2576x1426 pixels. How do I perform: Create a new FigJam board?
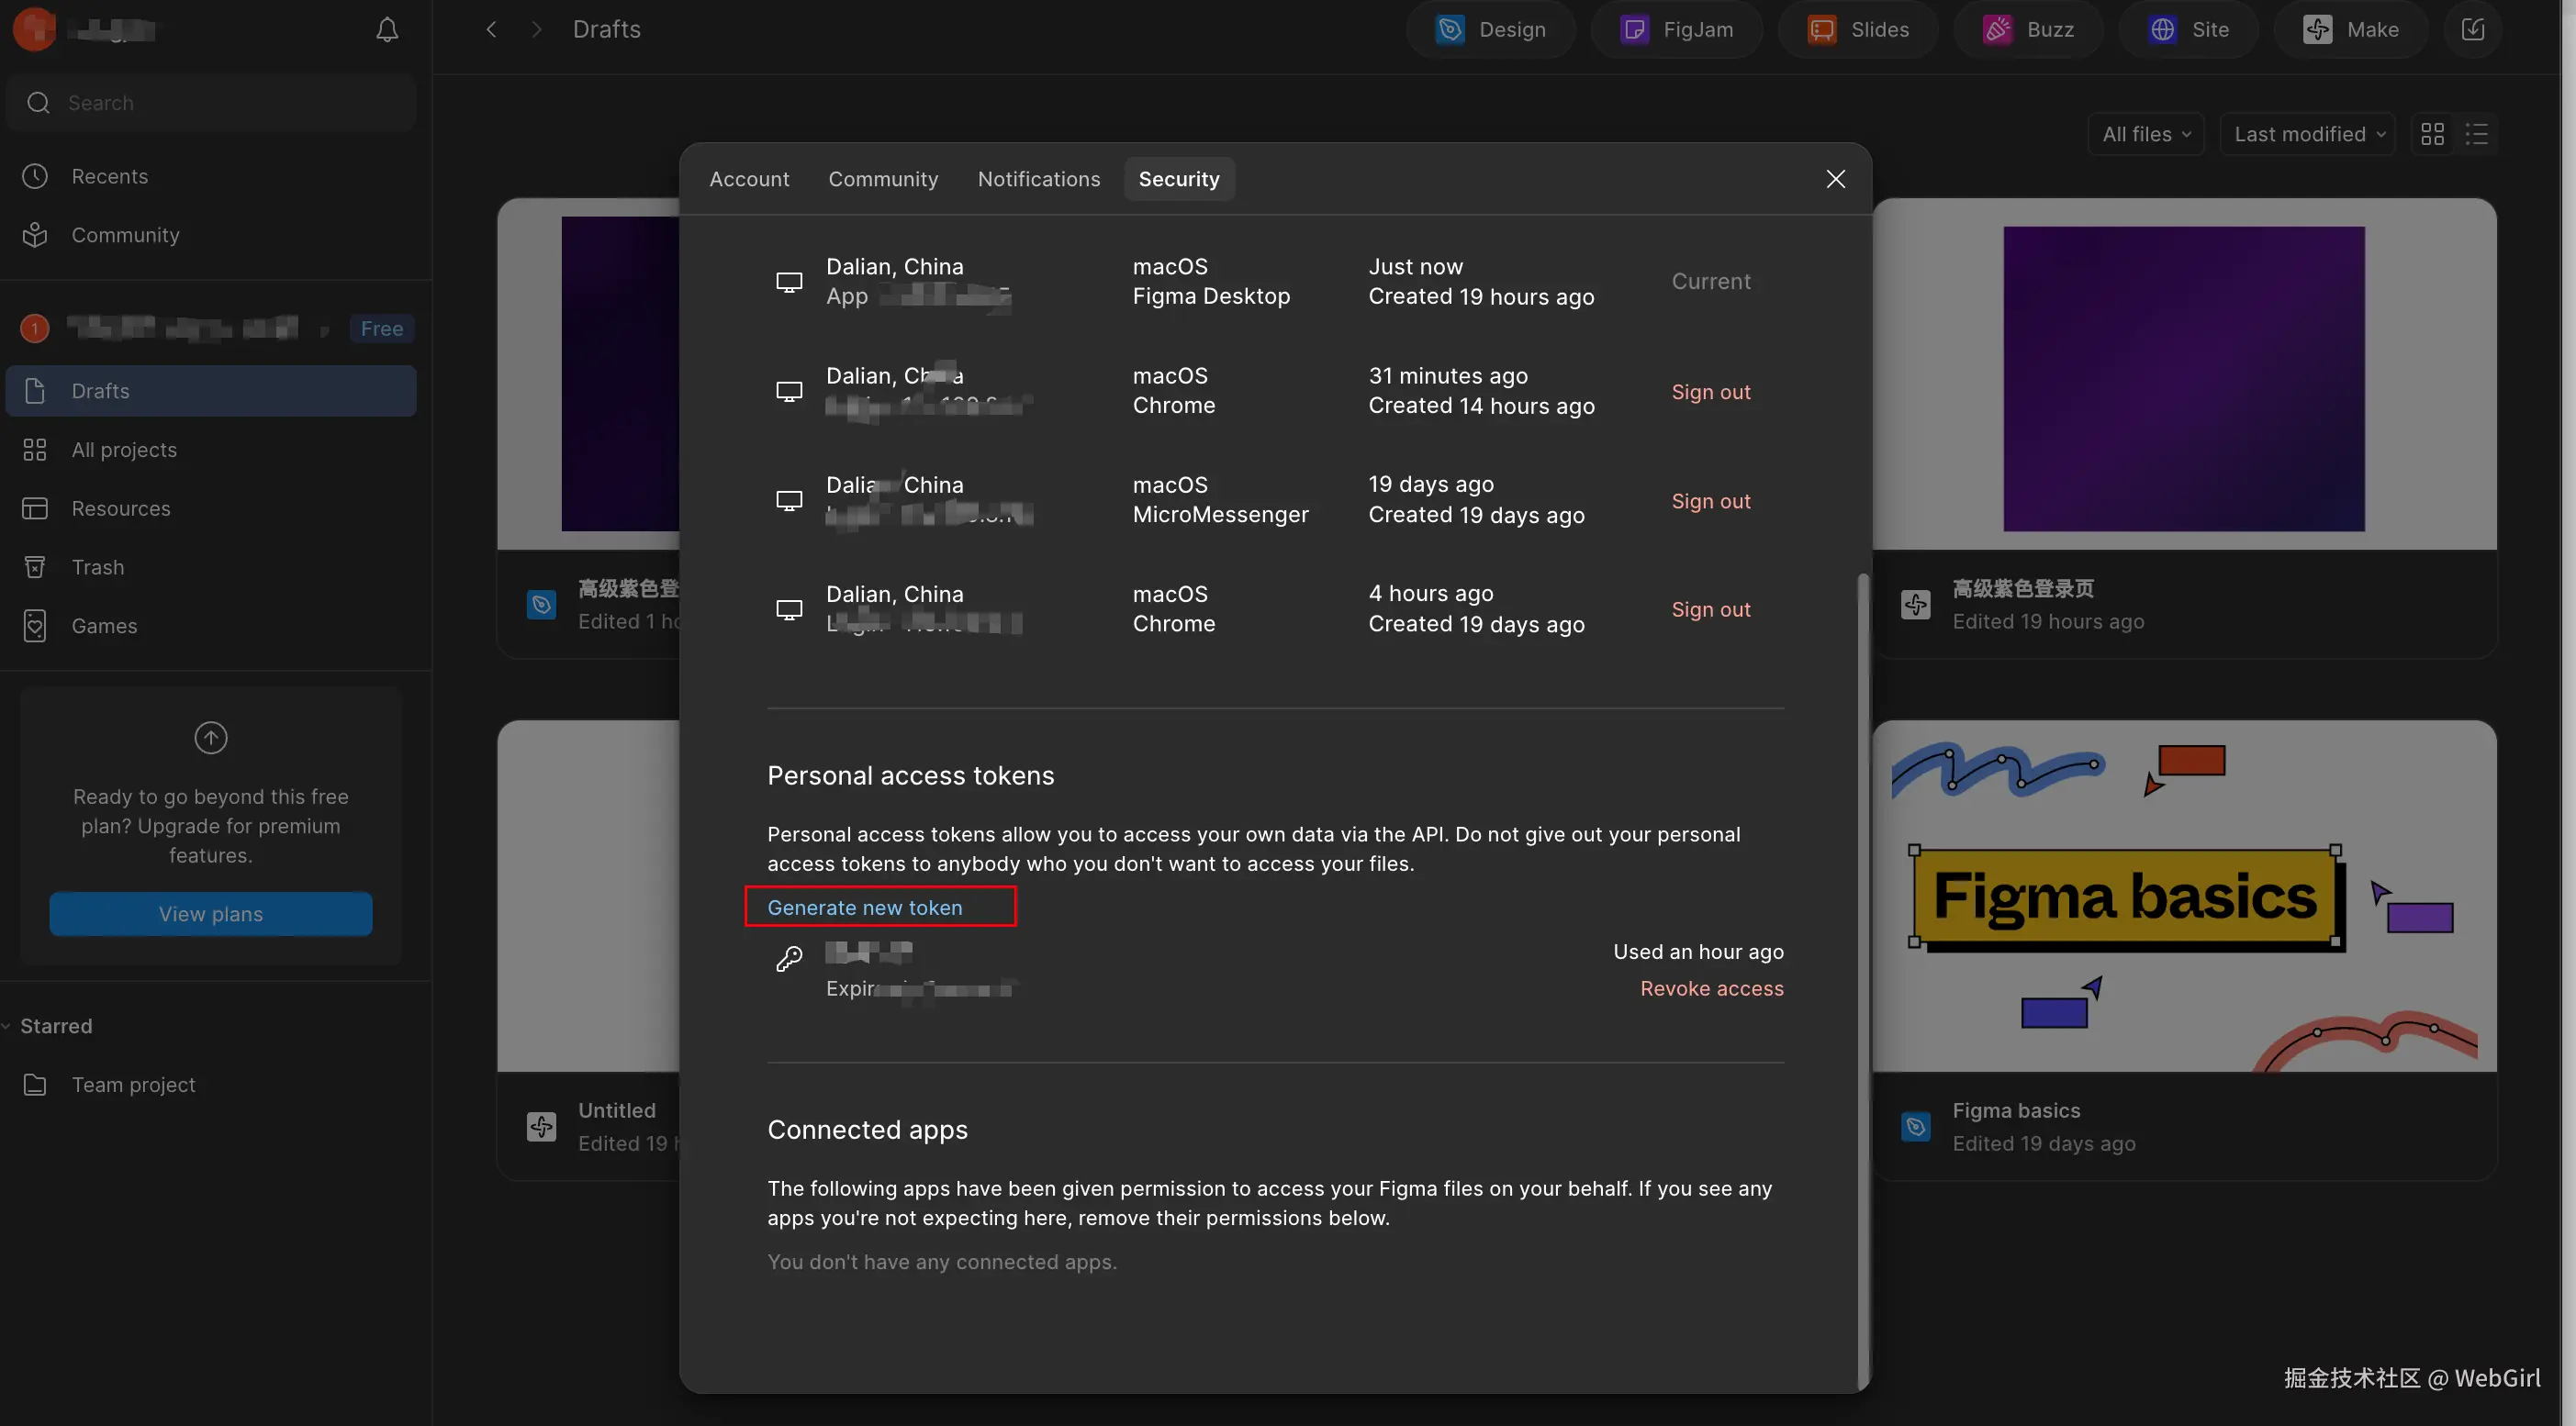coord(1676,30)
